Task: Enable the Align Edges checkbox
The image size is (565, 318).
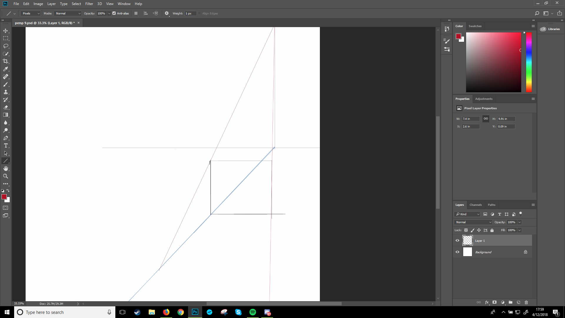Action: [199, 13]
